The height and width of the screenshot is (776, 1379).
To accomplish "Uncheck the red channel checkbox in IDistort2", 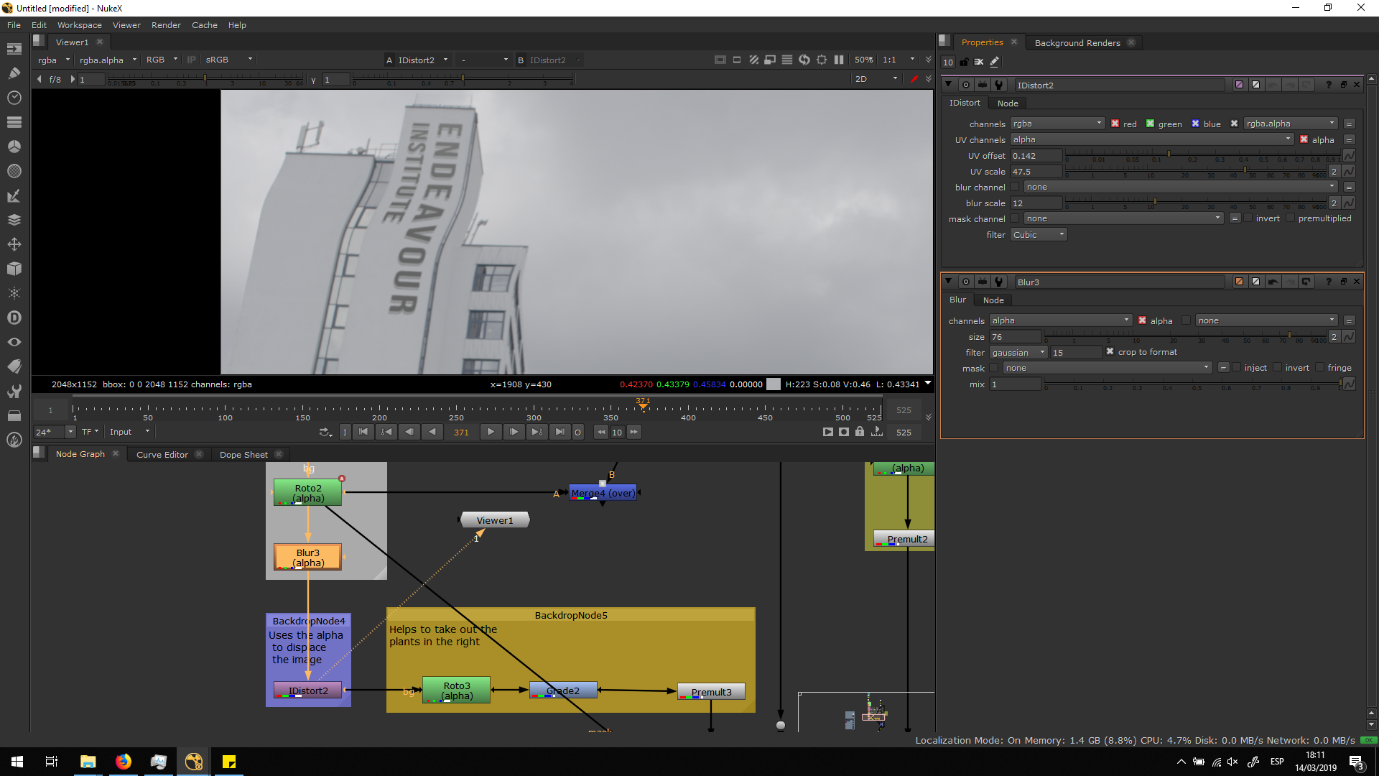I will pos(1115,124).
